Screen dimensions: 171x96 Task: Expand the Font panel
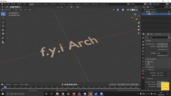pyautogui.click(x=148, y=64)
